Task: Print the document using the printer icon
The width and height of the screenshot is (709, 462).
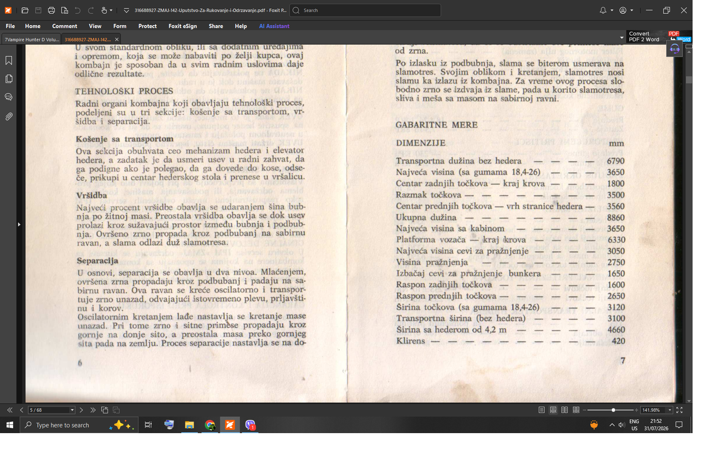Action: click(52, 10)
